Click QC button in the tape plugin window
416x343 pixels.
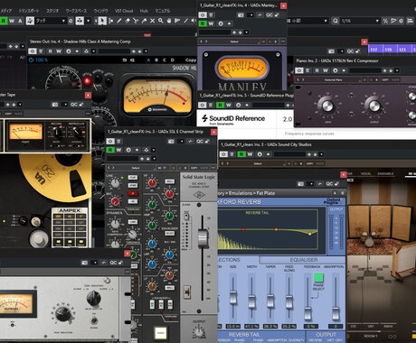(73, 105)
